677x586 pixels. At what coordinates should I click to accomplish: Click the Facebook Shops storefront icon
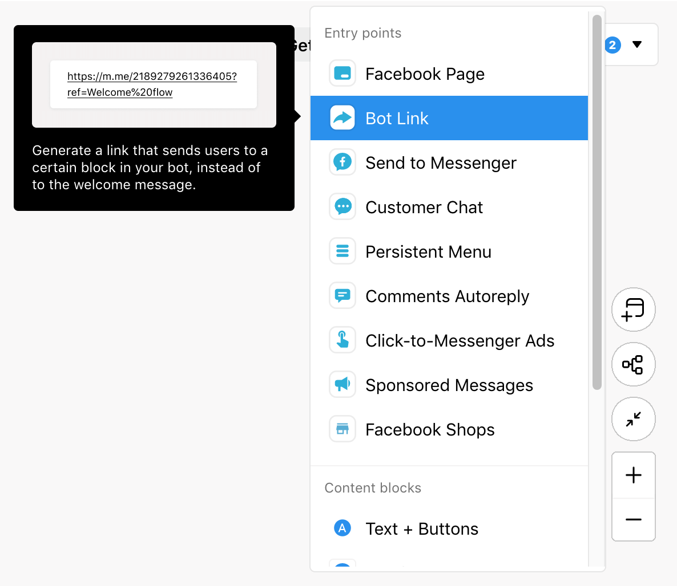pos(342,429)
